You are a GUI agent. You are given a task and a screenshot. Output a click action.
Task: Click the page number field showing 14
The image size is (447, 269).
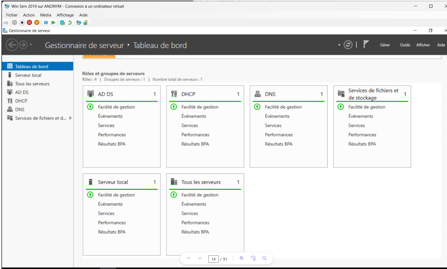tap(214, 259)
